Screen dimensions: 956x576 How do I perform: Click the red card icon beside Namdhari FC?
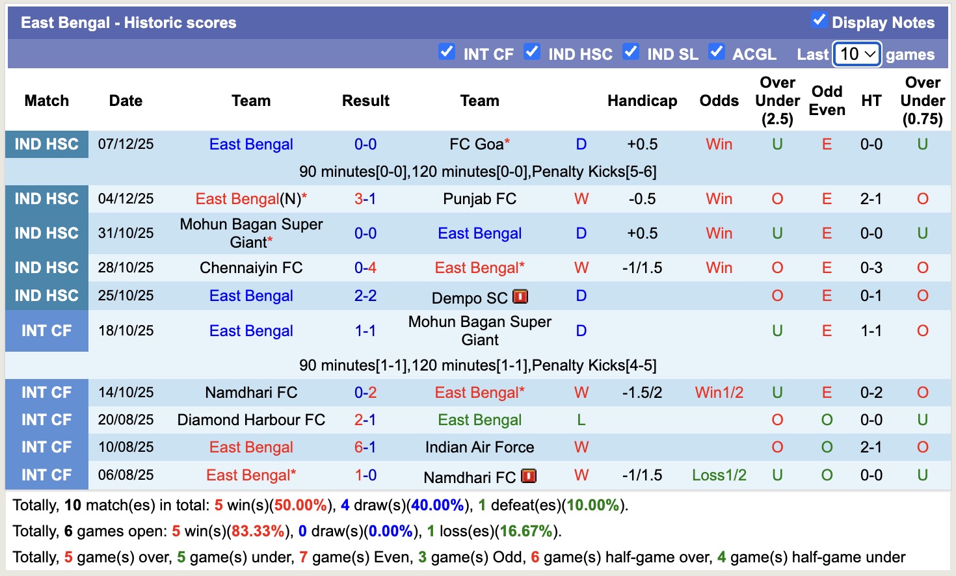(x=529, y=475)
